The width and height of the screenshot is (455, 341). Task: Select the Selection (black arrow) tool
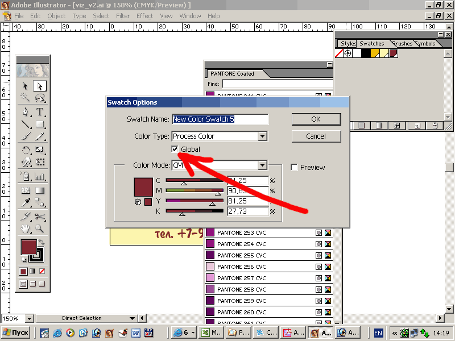[x=25, y=86]
